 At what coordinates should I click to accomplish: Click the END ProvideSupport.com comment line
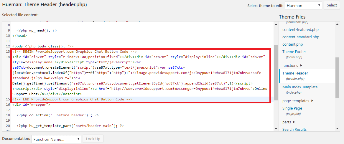pyautogui.click(x=73, y=99)
